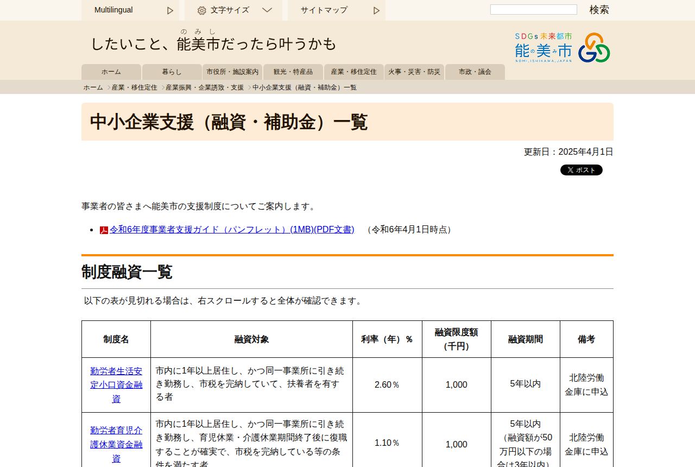Click 北陸労働金庫に申込 in the 2.60％ row
Screen dimensions: 695x467
click(x=586, y=385)
